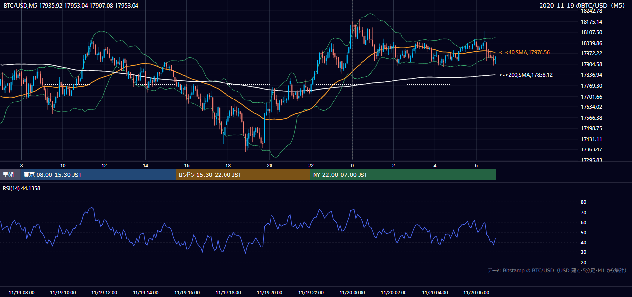The width and height of the screenshot is (632, 297).
Task: Click bottom time label 11/20 00:00
Action: pos(352,293)
